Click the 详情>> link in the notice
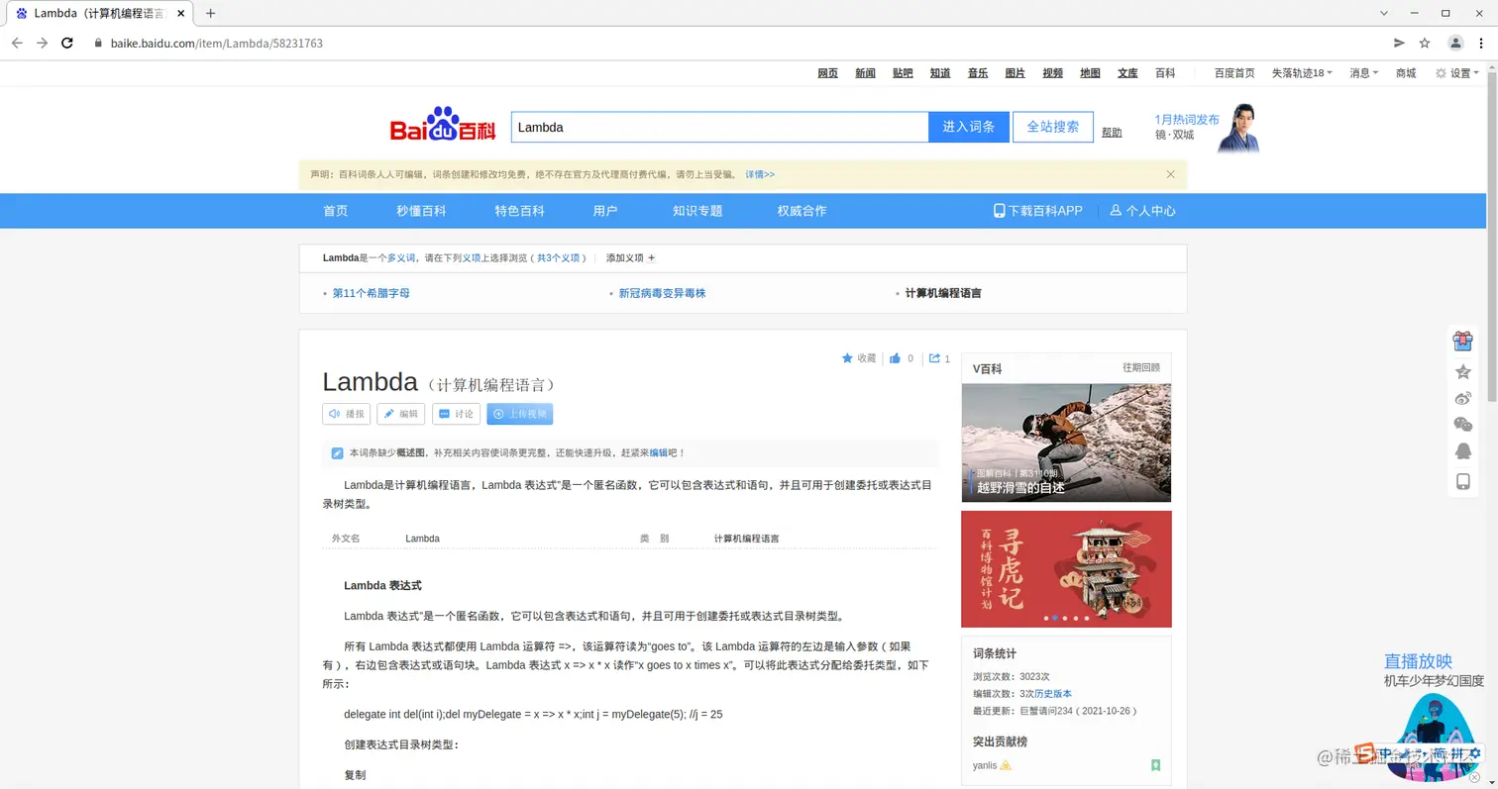Image resolution: width=1498 pixels, height=789 pixels. [760, 174]
